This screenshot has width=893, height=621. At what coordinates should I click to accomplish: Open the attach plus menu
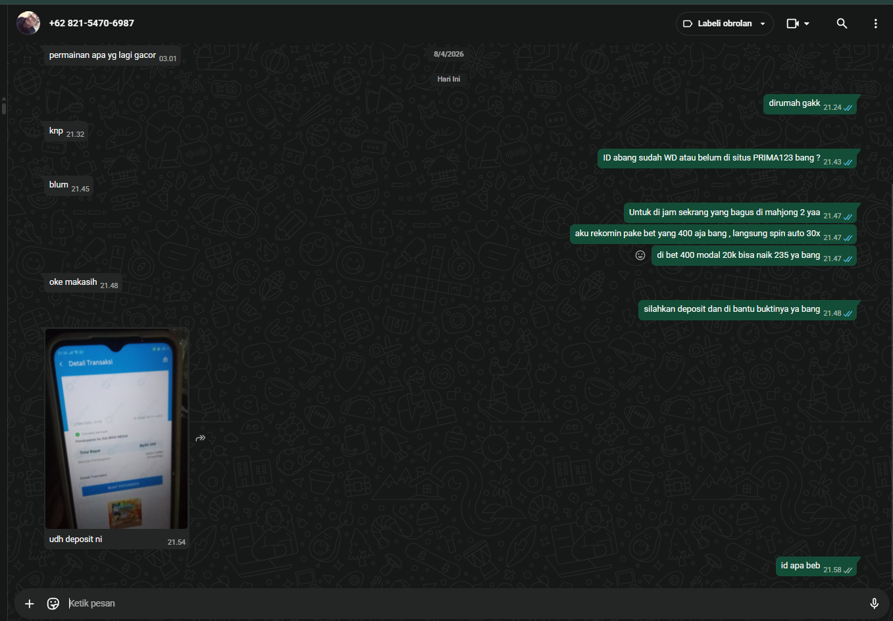(30, 604)
